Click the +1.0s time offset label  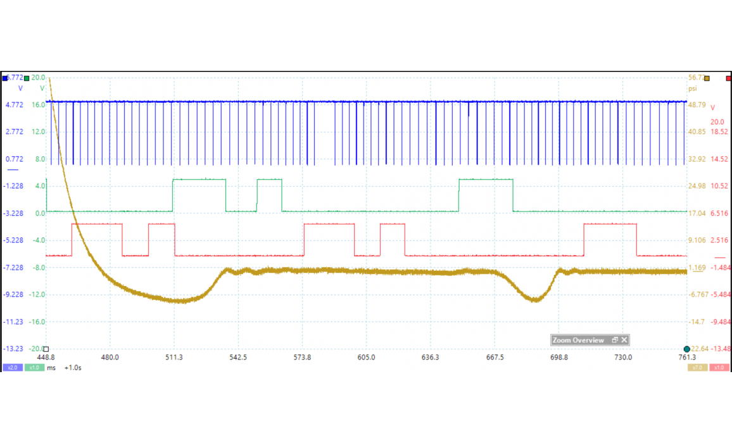point(73,368)
